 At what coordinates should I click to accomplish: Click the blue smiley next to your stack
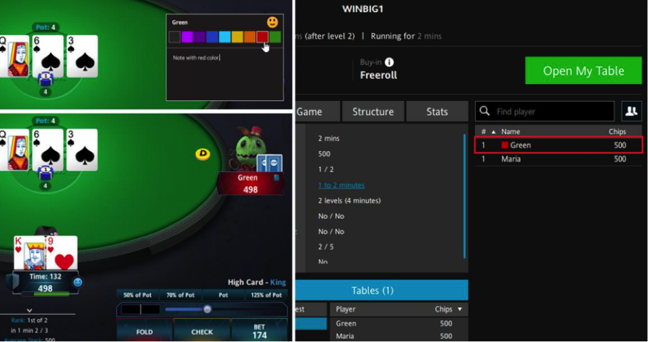coord(77,282)
